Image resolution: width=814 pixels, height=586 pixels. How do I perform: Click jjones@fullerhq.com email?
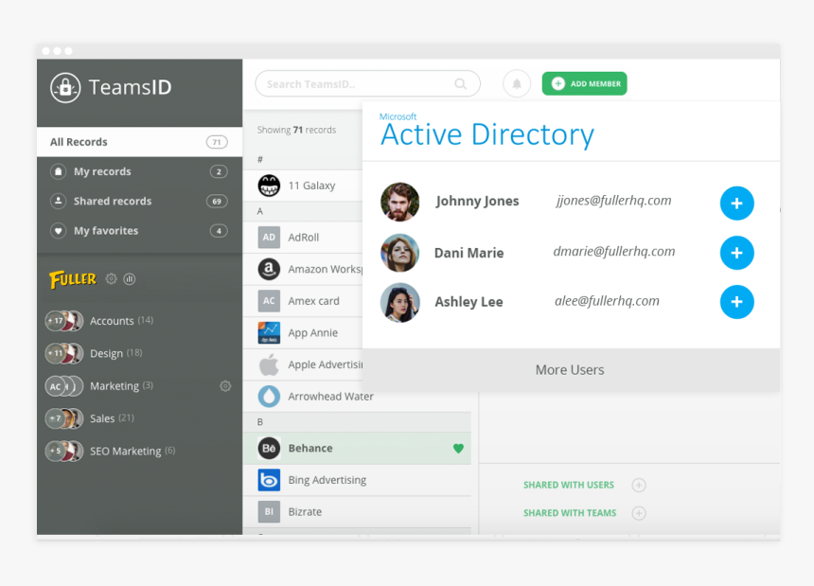click(613, 201)
